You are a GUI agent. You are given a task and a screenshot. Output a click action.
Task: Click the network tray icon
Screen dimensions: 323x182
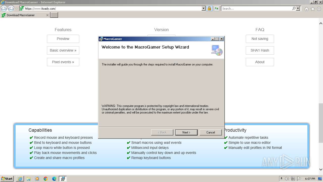[293, 179]
